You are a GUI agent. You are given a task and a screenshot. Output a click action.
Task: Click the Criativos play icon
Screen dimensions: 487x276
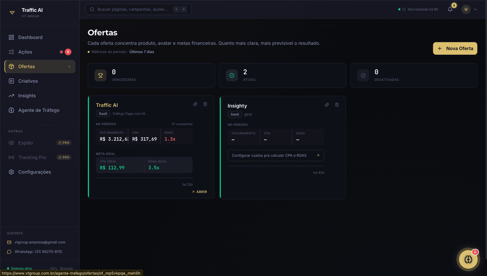pyautogui.click(x=11, y=81)
